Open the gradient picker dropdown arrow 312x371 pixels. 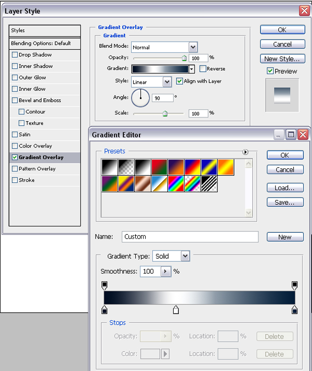191,69
